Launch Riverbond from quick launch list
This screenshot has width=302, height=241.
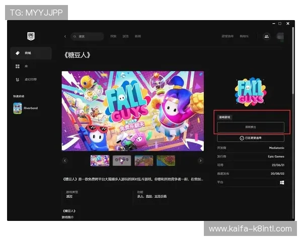coord(26,108)
